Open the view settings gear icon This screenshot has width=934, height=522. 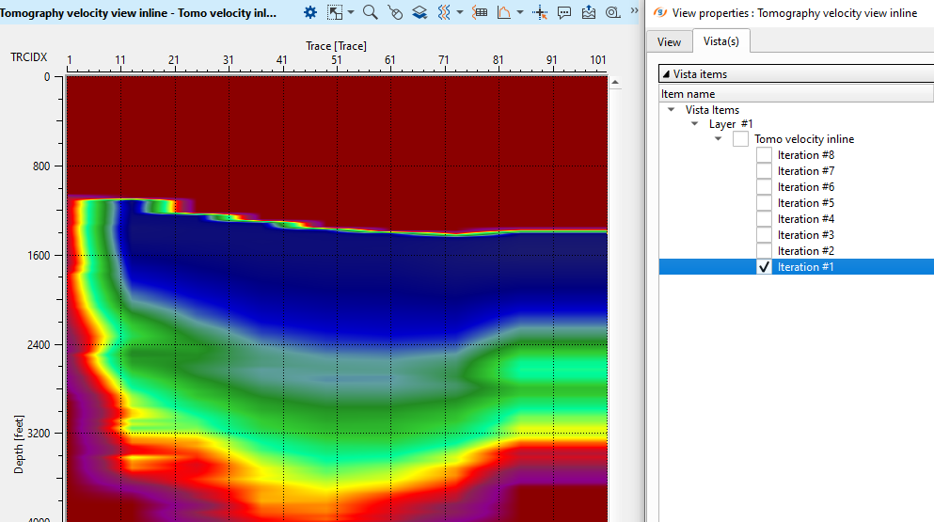pos(310,12)
